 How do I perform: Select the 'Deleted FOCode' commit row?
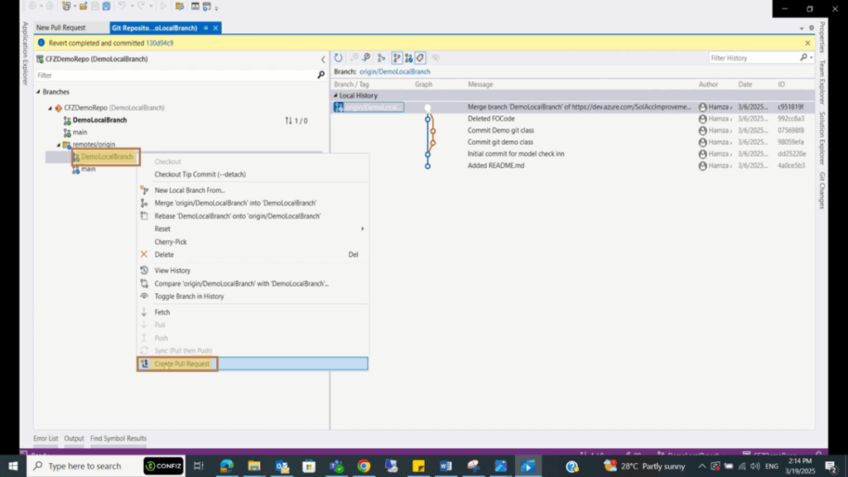click(x=572, y=119)
